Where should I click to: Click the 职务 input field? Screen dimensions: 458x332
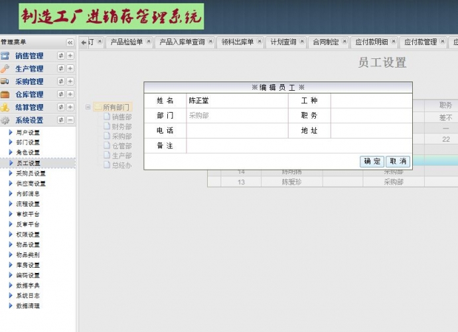(x=371, y=116)
